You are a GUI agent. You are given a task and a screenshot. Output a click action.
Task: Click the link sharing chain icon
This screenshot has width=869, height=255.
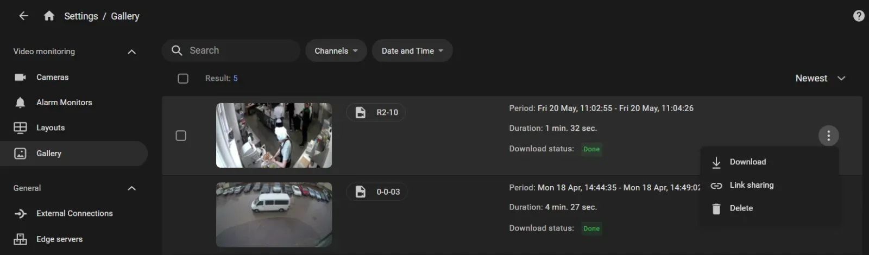tap(716, 186)
